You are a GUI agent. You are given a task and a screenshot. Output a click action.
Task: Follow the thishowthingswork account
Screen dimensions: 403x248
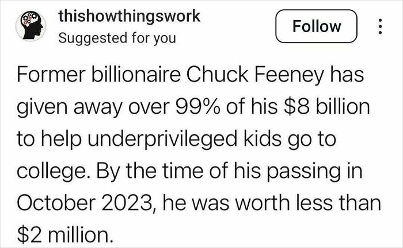pos(317,26)
